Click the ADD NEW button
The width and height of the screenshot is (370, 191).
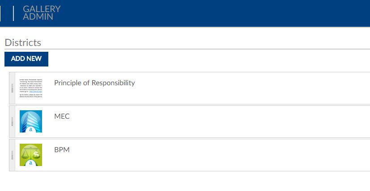26,59
